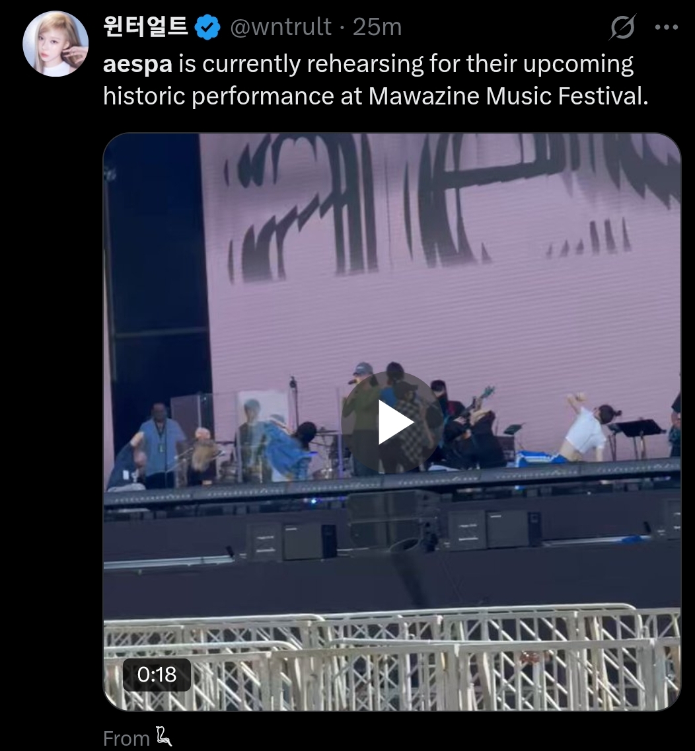Click the bold aespa word in tweet
Image resolution: width=695 pixels, height=751 pixels.
pyautogui.click(x=137, y=64)
